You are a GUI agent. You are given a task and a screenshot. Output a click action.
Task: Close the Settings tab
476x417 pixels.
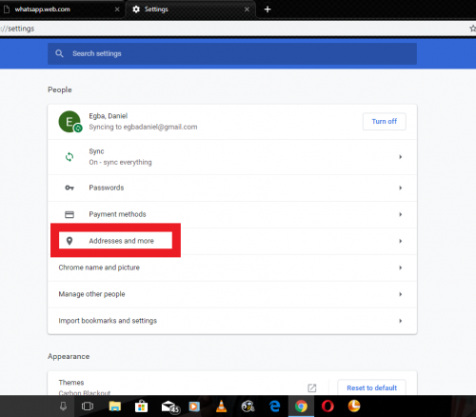click(x=247, y=10)
